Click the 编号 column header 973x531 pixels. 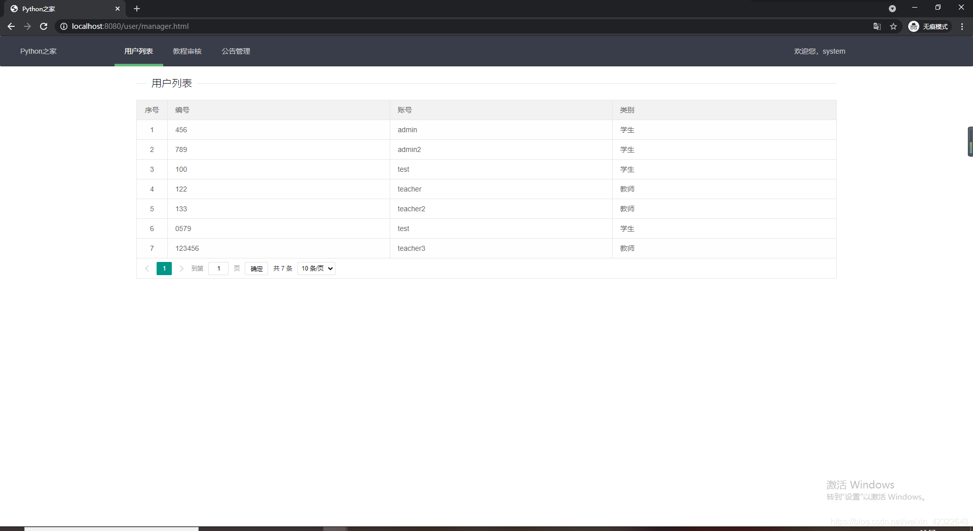(x=279, y=110)
